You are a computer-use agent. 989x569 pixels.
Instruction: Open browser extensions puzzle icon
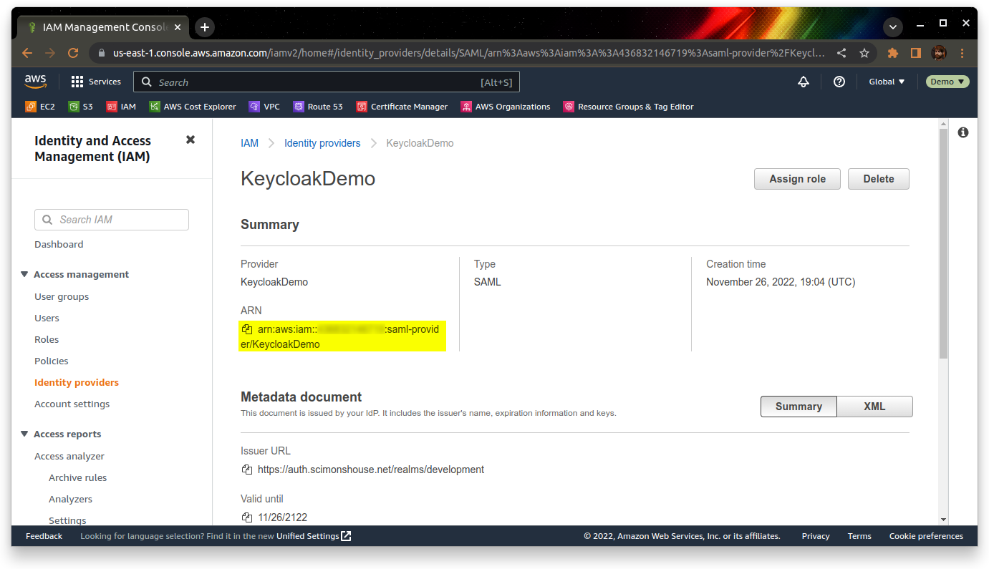[892, 53]
